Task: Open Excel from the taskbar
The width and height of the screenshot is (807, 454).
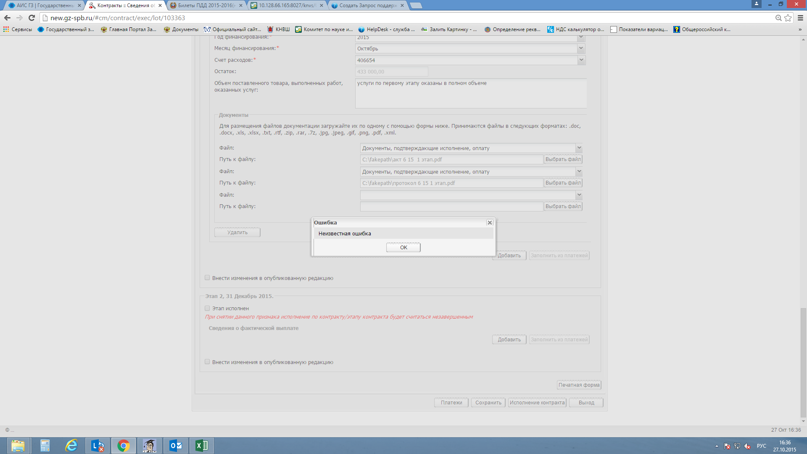Action: coord(202,446)
